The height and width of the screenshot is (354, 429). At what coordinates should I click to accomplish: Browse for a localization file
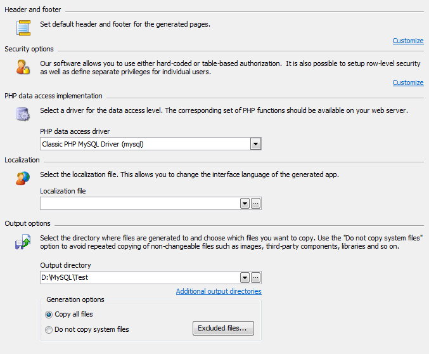(x=255, y=204)
